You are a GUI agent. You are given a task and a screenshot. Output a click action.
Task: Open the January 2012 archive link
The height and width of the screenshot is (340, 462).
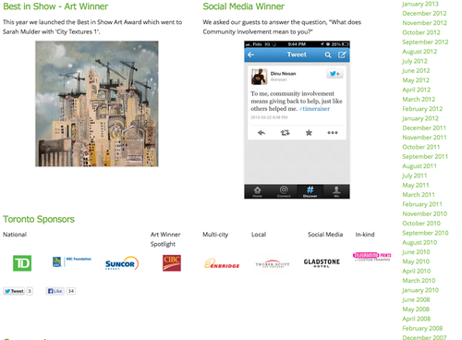[420, 118]
